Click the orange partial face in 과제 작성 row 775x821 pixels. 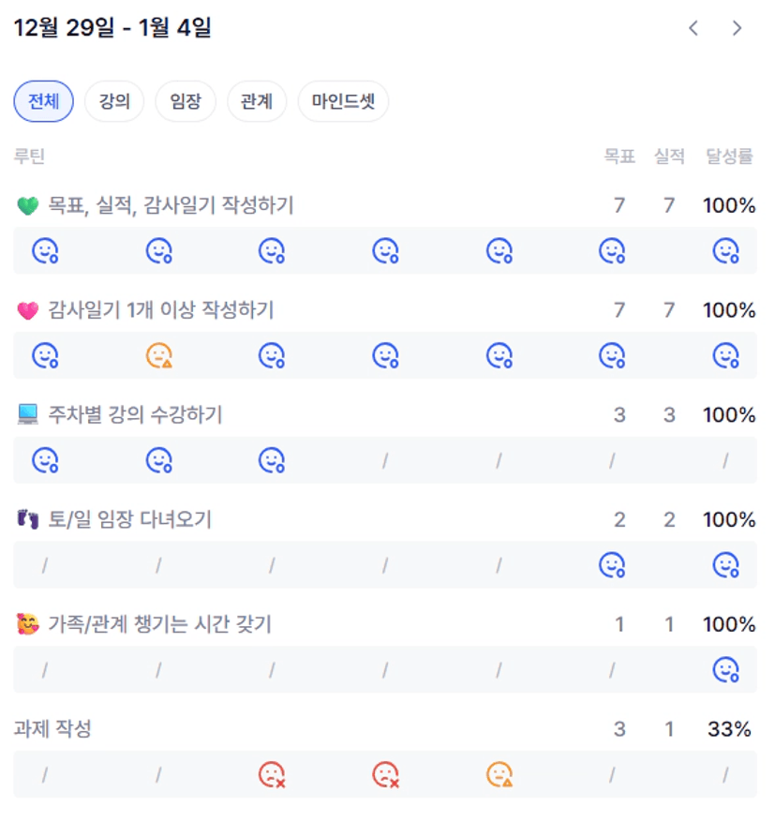[499, 775]
